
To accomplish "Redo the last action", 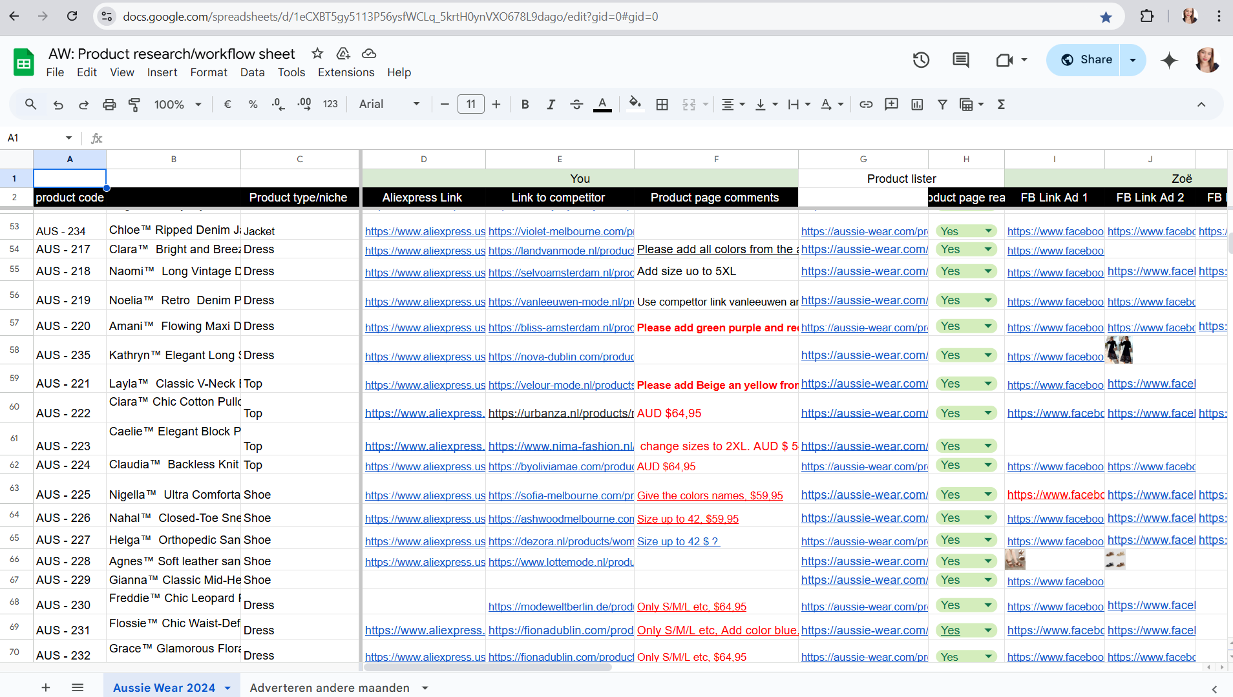I will [x=83, y=104].
